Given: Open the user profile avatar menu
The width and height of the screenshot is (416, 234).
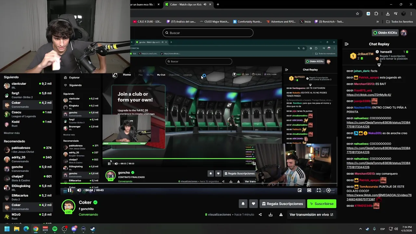Looking at the screenshot, I should [404, 33].
